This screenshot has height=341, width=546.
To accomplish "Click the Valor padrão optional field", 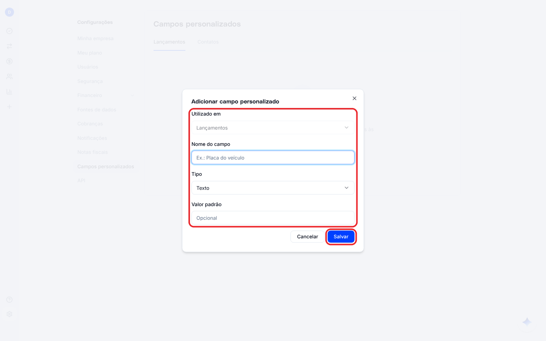I will [x=273, y=218].
